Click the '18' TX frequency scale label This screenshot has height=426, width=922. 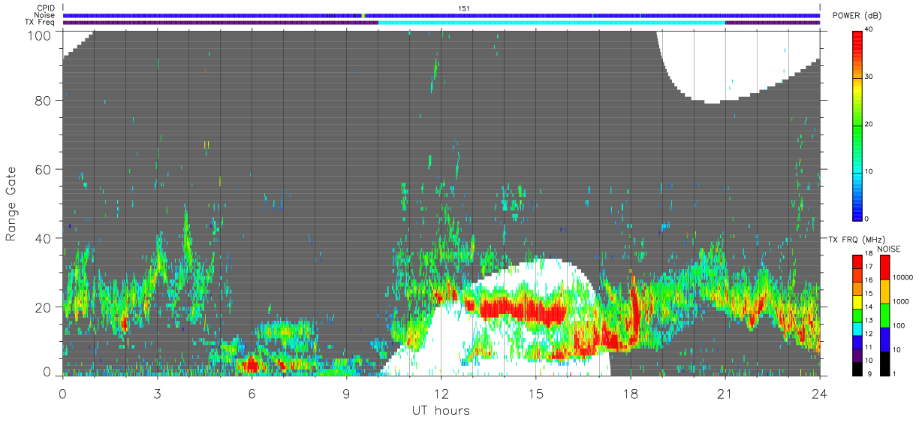pyautogui.click(x=869, y=255)
